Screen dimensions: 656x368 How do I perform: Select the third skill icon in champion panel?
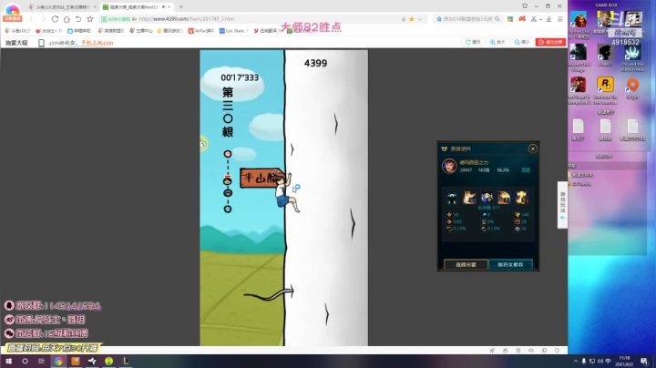487,198
